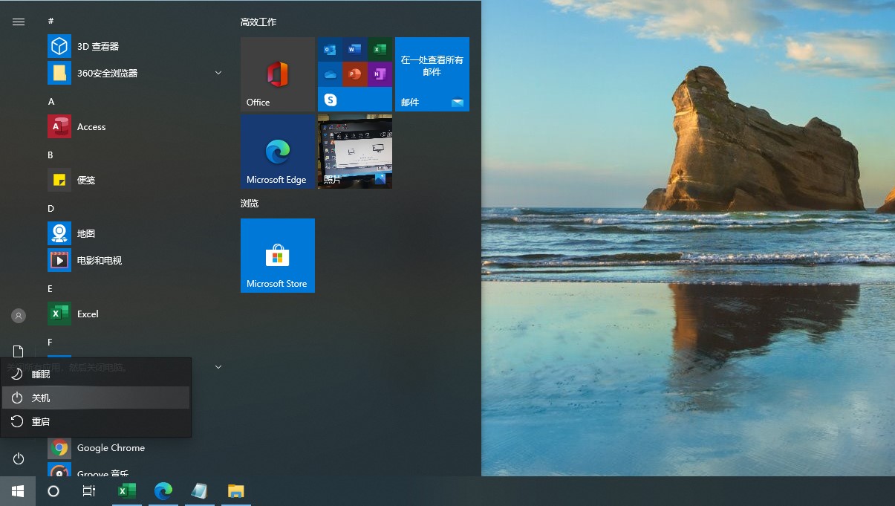
Task: Click the user account icon in sidebar
Action: 19,316
